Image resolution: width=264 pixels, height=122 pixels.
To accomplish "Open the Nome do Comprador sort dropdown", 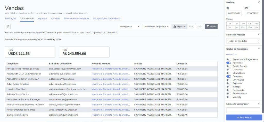I will [x=156, y=26].
